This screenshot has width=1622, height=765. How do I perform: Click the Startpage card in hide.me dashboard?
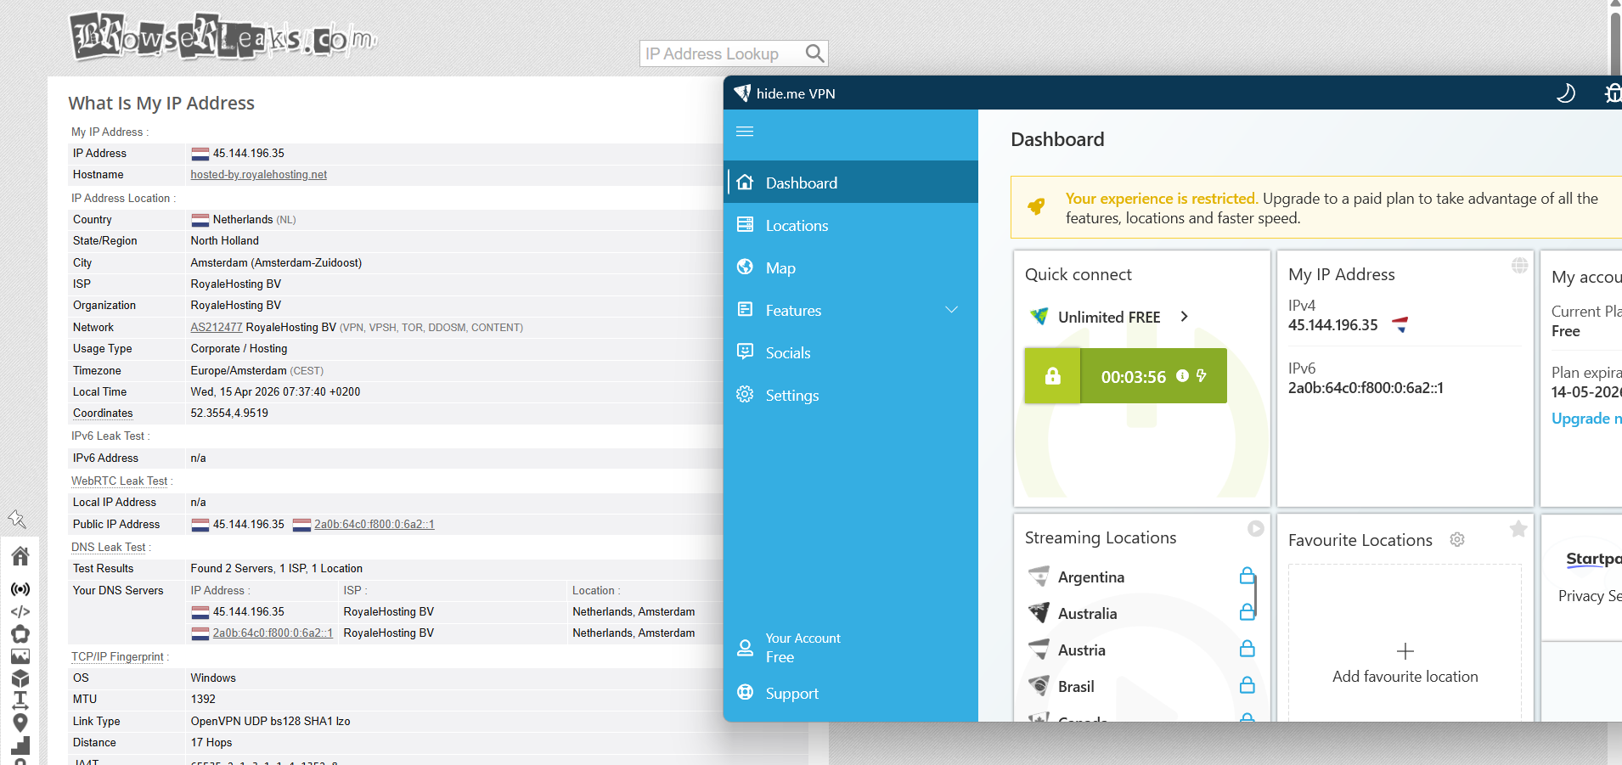(x=1582, y=577)
